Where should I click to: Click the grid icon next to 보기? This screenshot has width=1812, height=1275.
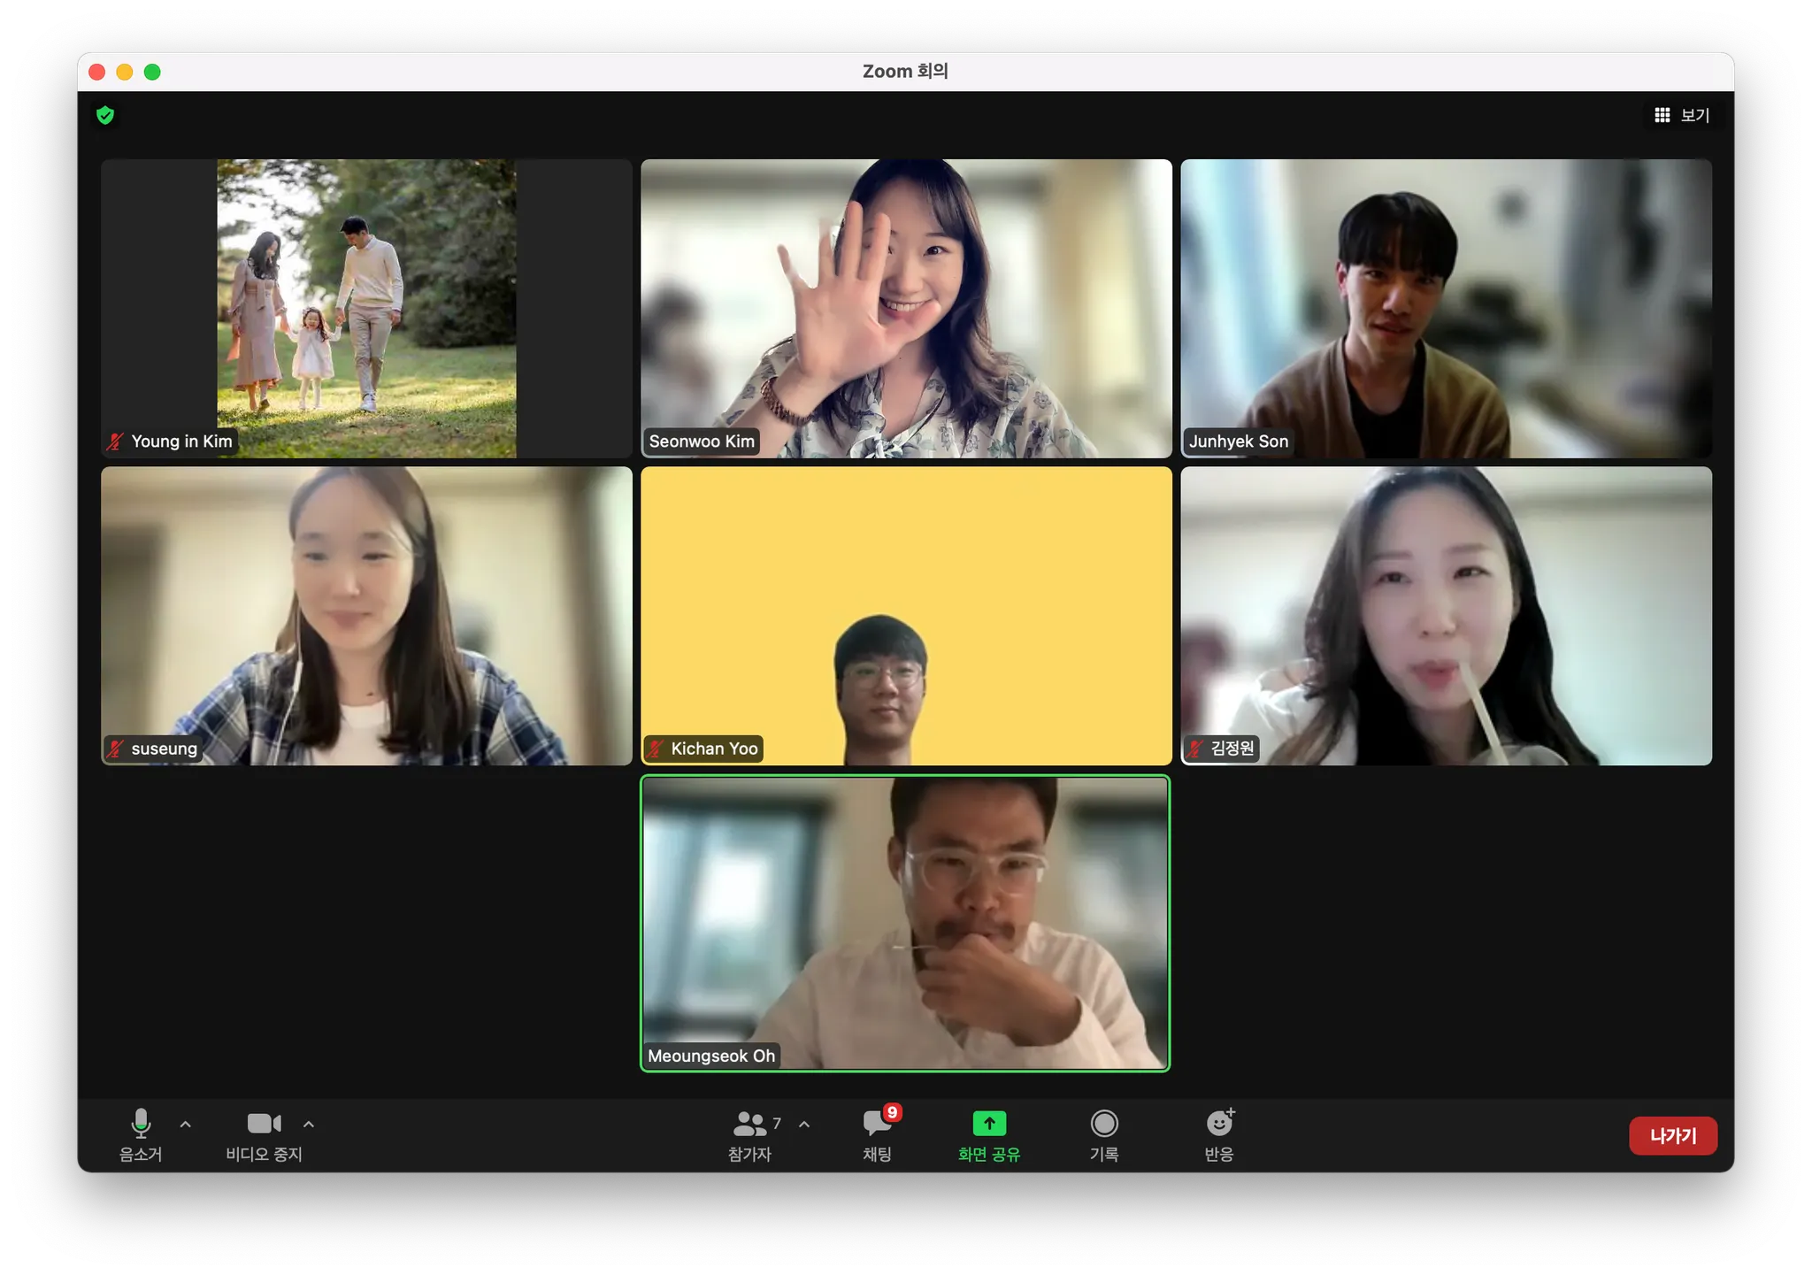pyautogui.click(x=1662, y=115)
